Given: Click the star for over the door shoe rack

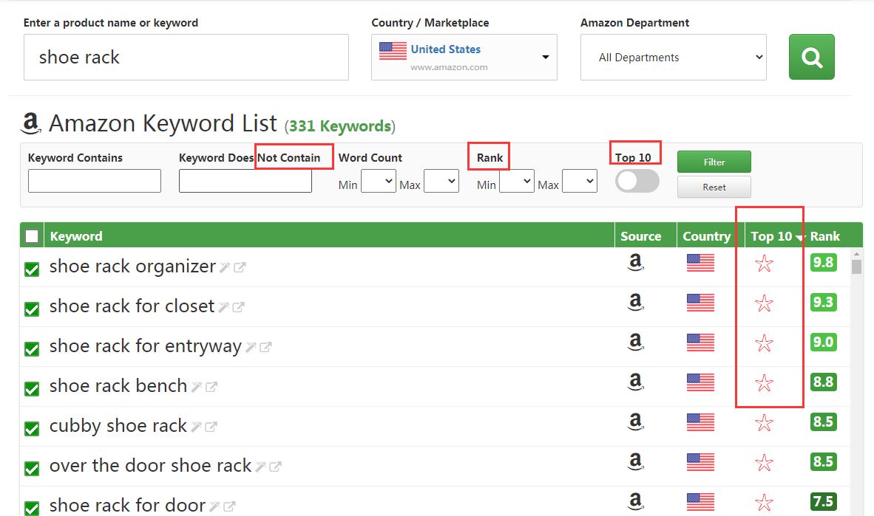Looking at the screenshot, I should point(764,463).
